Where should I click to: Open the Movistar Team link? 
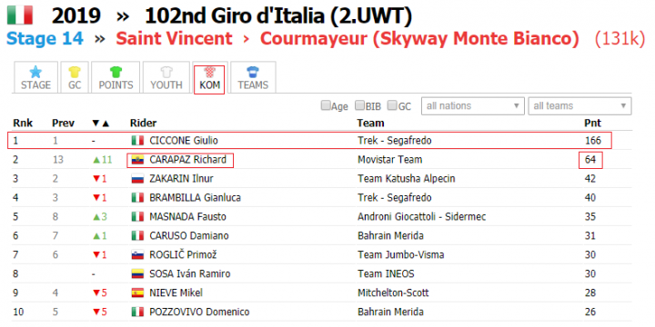(x=389, y=160)
